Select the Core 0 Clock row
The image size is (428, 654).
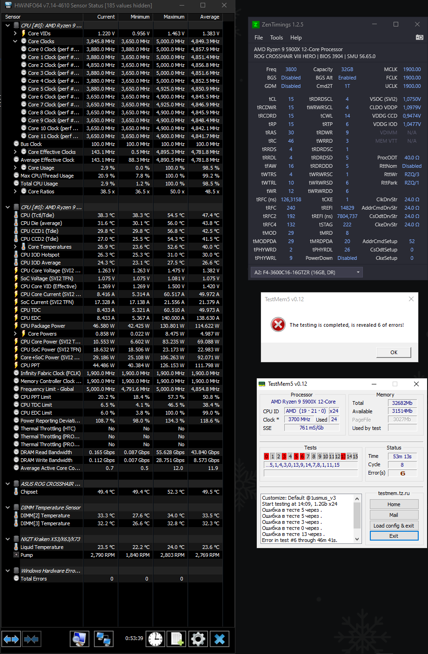(x=112, y=49)
